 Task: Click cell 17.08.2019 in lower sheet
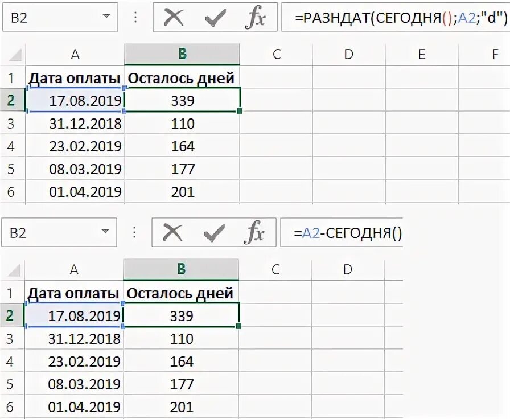[74, 315]
